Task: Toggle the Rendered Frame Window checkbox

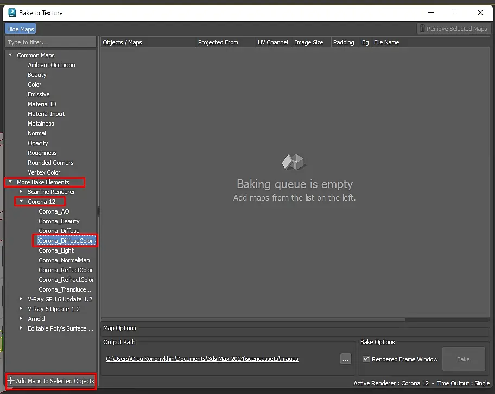Action: click(366, 359)
